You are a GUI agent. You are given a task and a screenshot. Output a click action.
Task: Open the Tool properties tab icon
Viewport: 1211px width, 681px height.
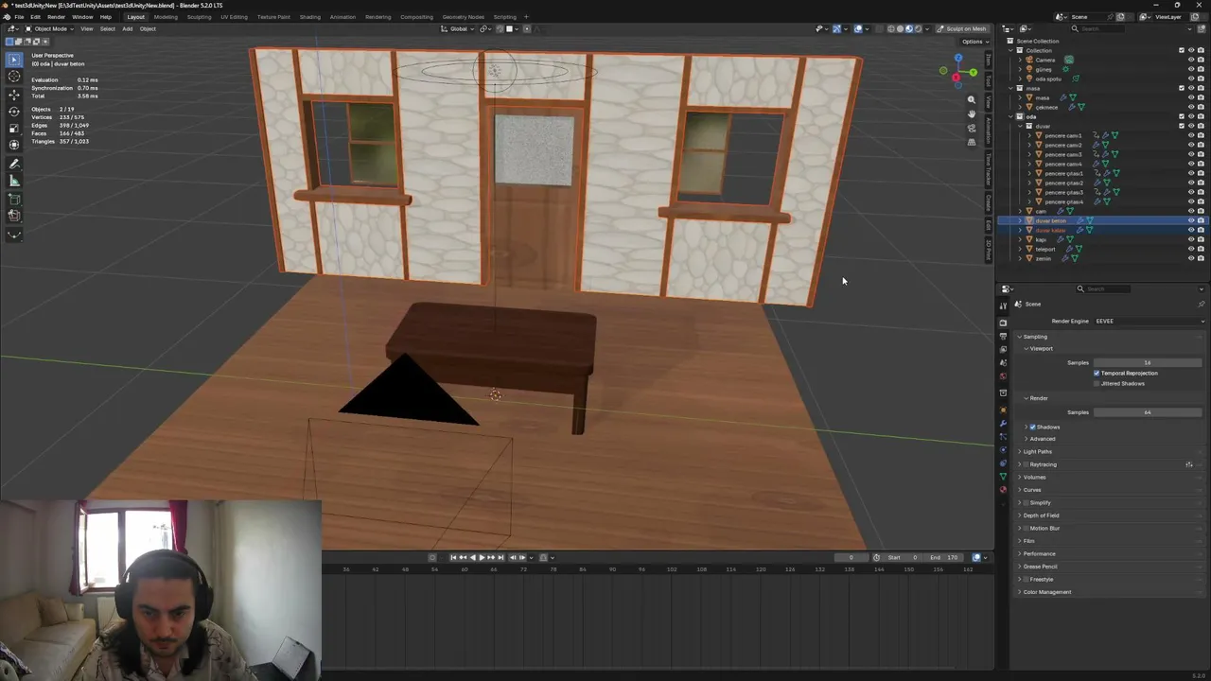pyautogui.click(x=1004, y=306)
